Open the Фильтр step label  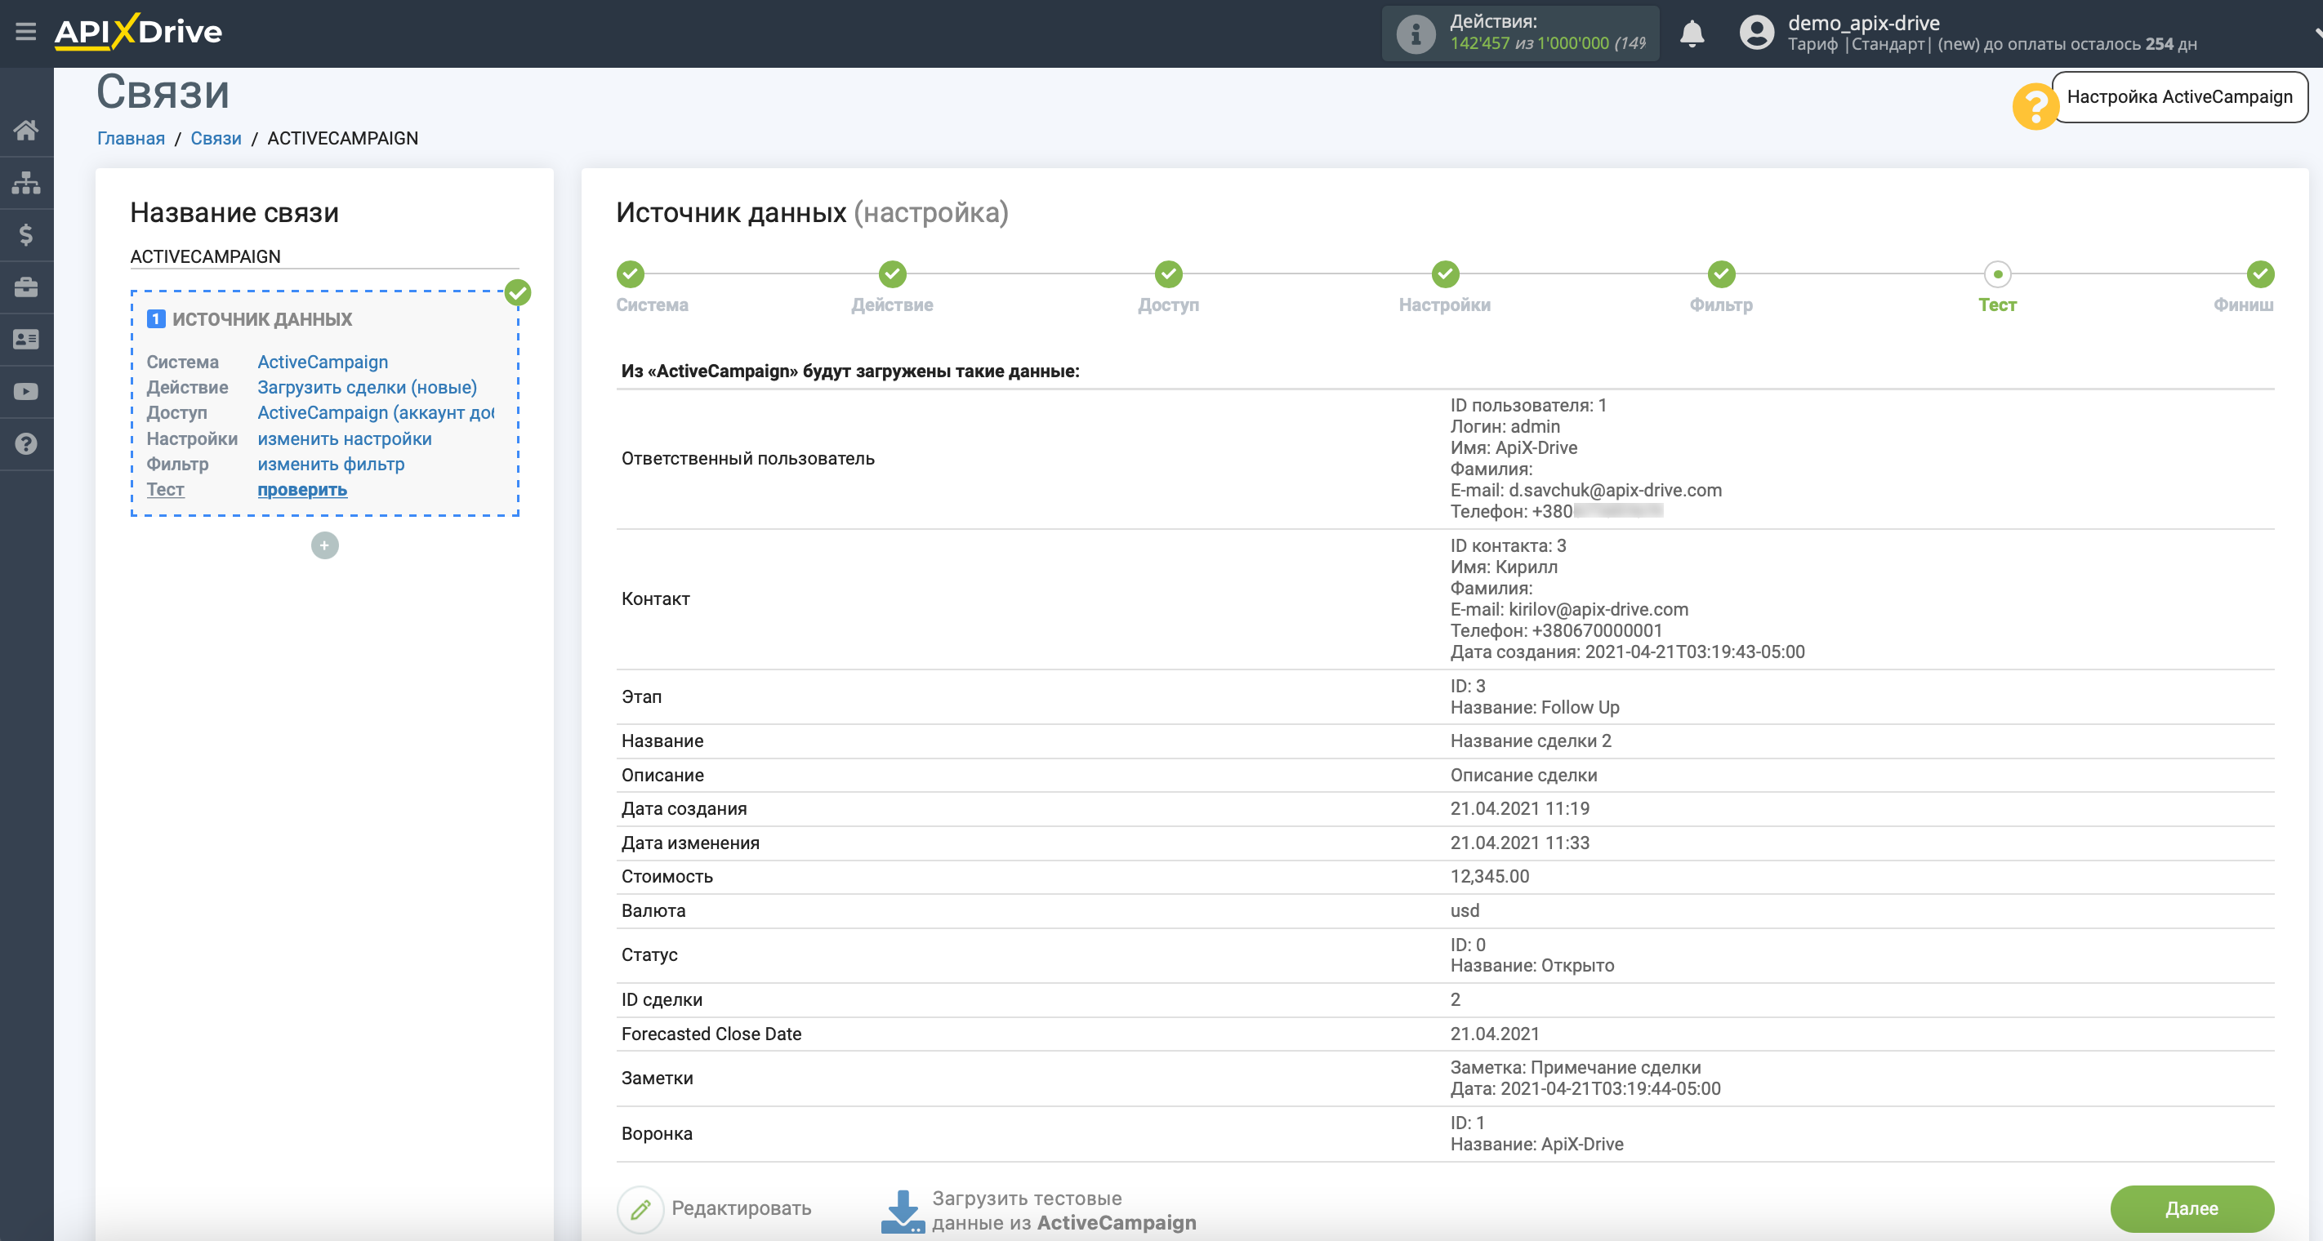[1722, 305]
